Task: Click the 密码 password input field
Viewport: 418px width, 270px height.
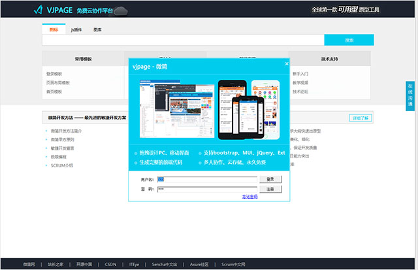Action: click(207, 189)
